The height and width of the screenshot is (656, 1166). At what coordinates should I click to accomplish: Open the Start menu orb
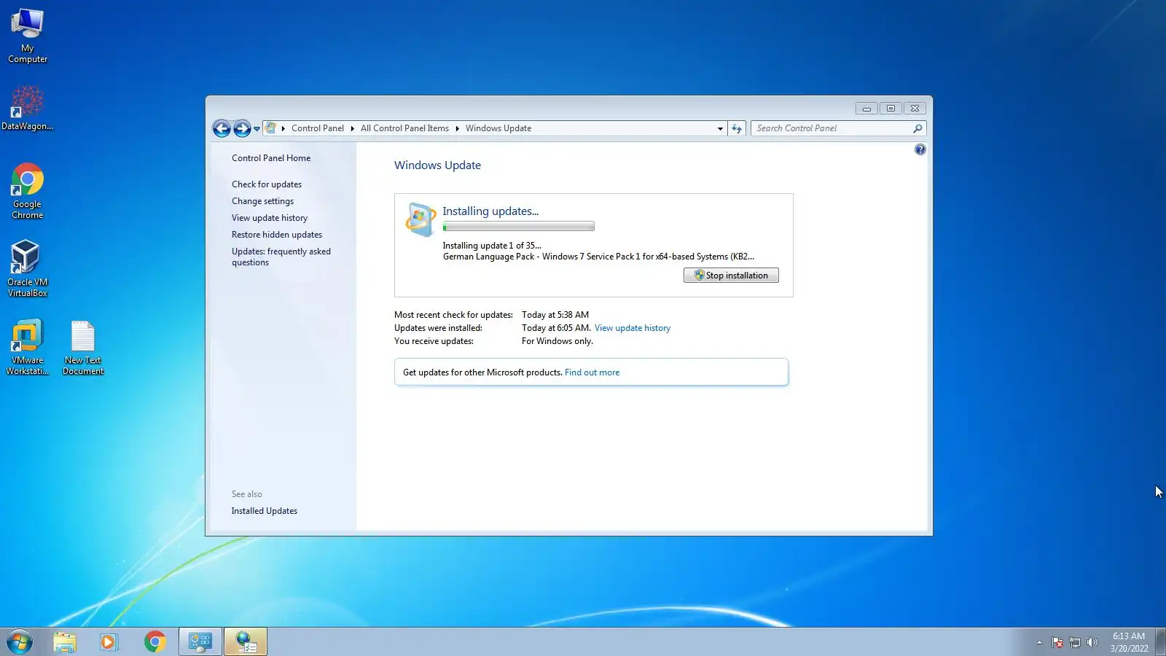point(20,642)
